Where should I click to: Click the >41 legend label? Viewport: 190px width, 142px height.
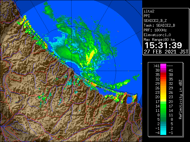[156, 66]
